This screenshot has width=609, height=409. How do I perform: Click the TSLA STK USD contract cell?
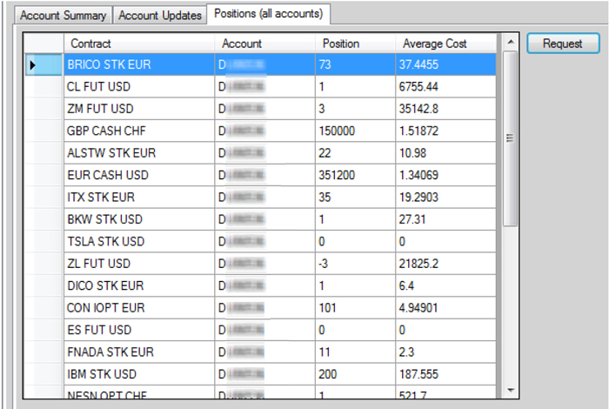pos(138,241)
